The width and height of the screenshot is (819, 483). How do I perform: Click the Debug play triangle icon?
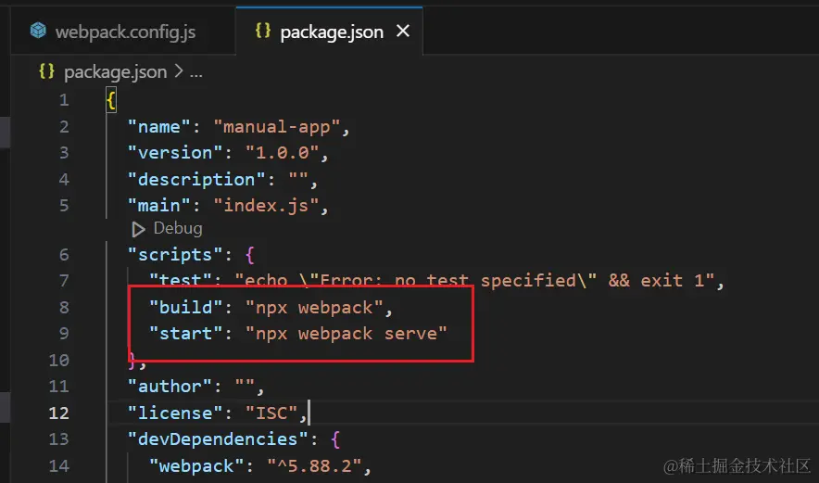(x=138, y=229)
